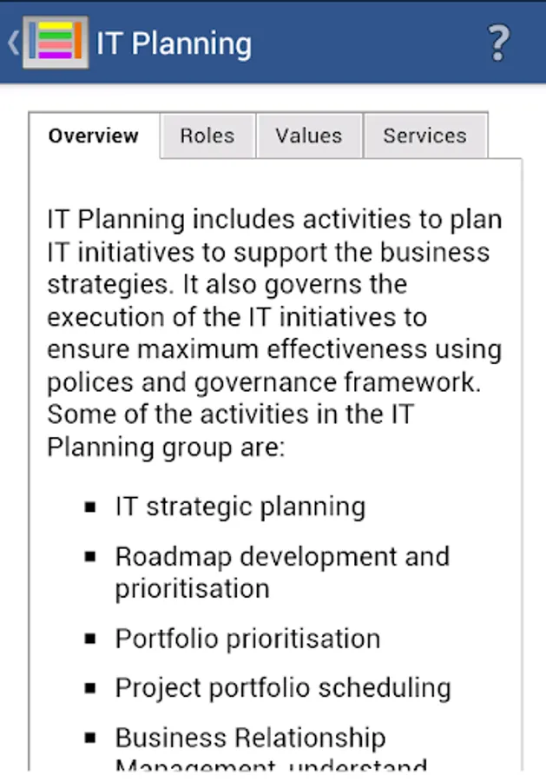This screenshot has width=546, height=782.
Task: Switch to the Roles tab
Action: [x=207, y=136]
